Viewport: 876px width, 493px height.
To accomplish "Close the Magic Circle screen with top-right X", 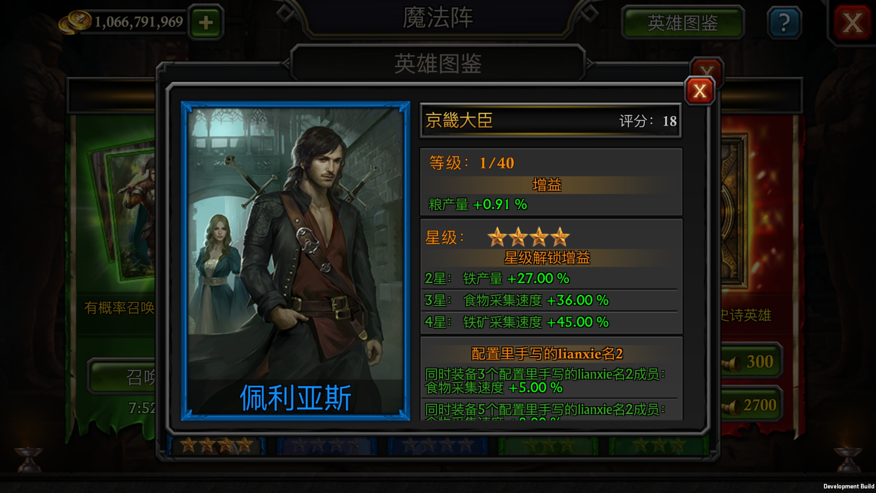I will click(852, 23).
